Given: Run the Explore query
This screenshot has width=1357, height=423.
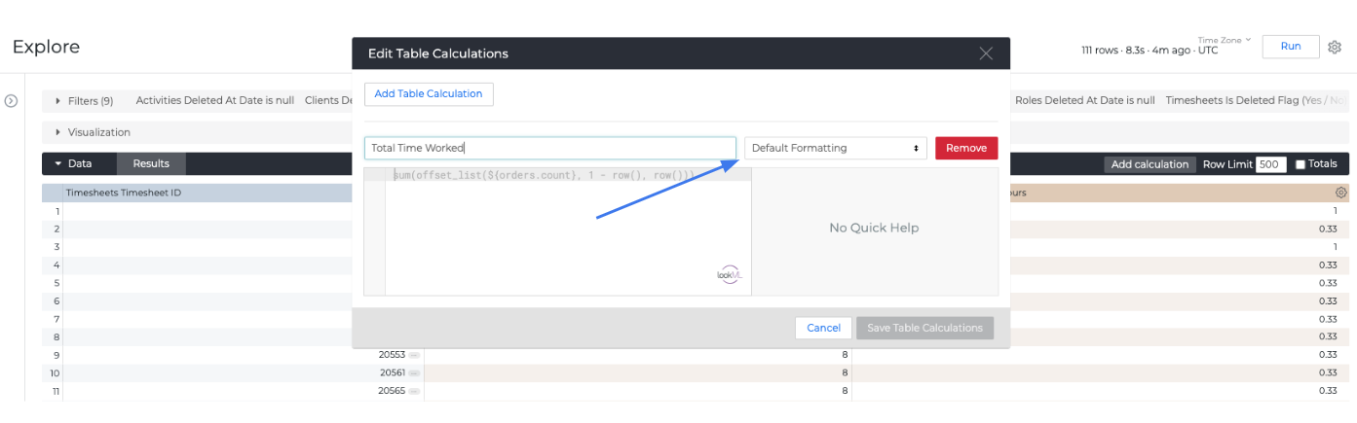Looking at the screenshot, I should (1291, 47).
